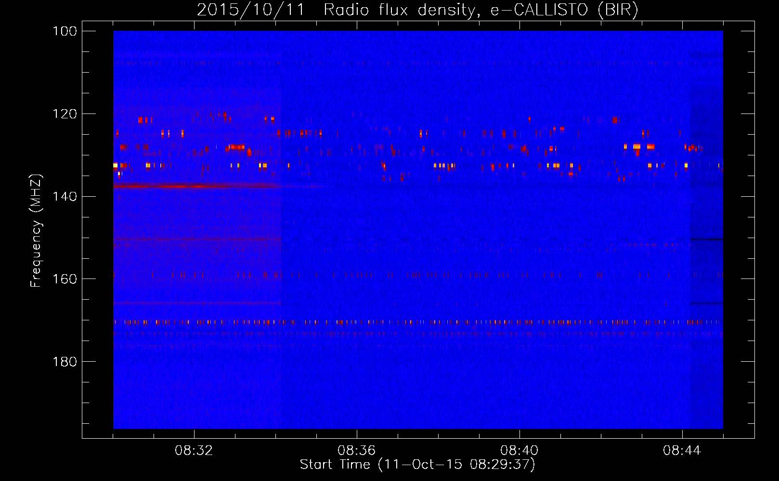Click the plot title '2015/10/11 Radio flux density, e-CALLISTO (BIR)'

(x=417, y=10)
